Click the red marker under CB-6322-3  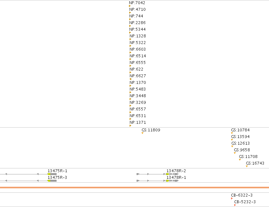point(232,198)
